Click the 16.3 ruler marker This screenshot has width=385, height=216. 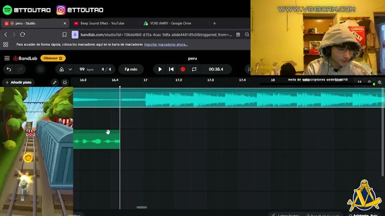coord(83,80)
